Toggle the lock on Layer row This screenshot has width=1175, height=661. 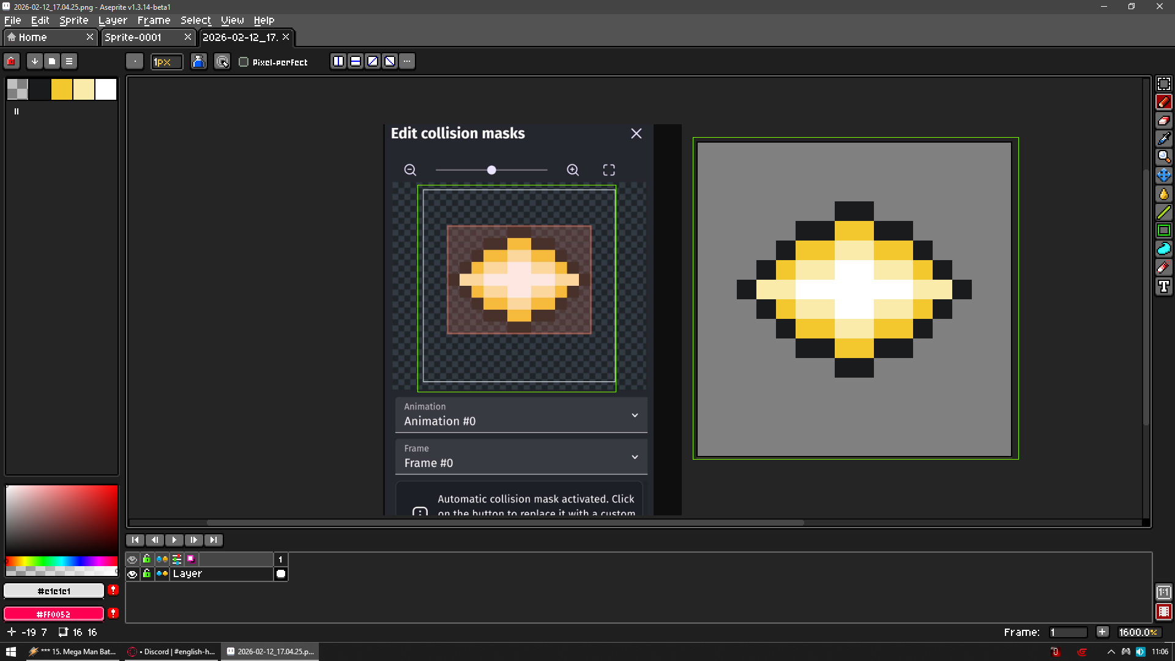coord(147,574)
